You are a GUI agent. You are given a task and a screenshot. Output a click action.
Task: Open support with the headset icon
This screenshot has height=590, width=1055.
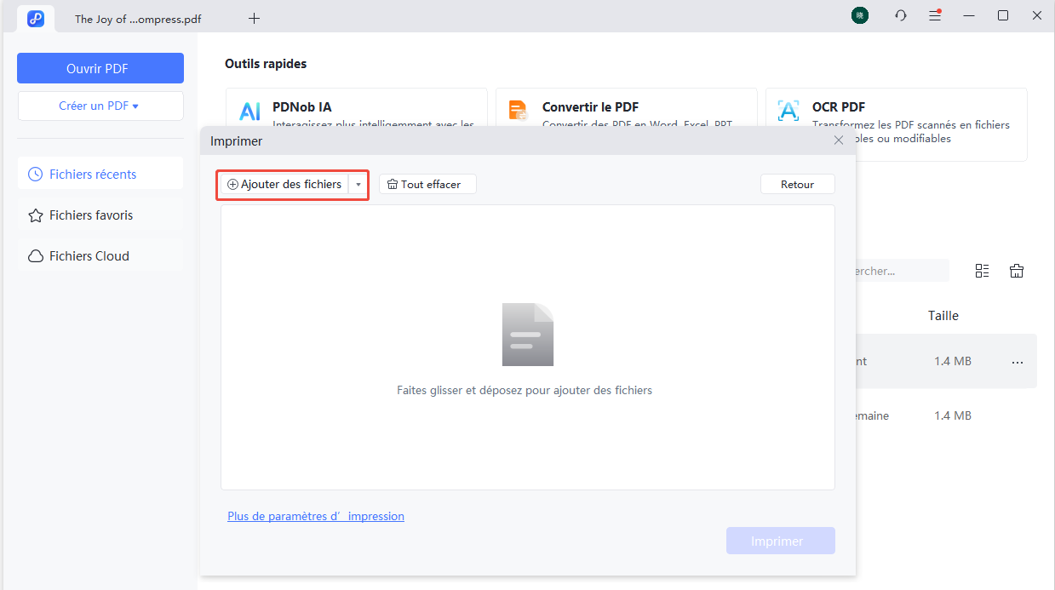(900, 15)
